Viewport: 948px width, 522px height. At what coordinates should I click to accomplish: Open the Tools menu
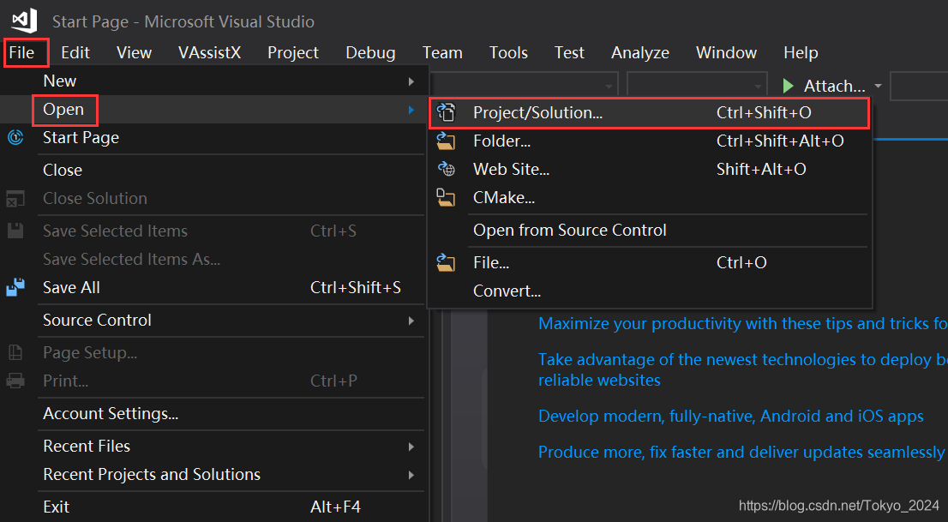point(508,52)
